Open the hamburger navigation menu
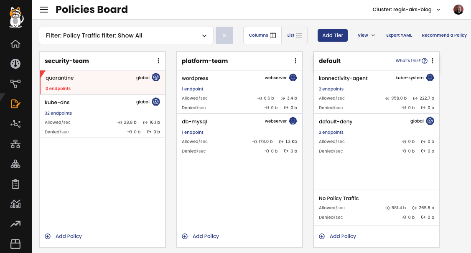 pos(44,10)
